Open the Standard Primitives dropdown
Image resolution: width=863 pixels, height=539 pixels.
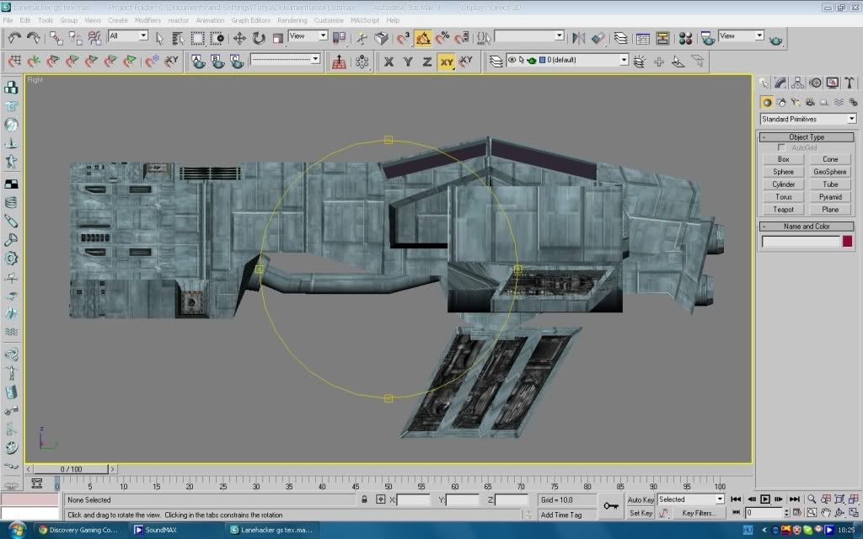click(807, 119)
